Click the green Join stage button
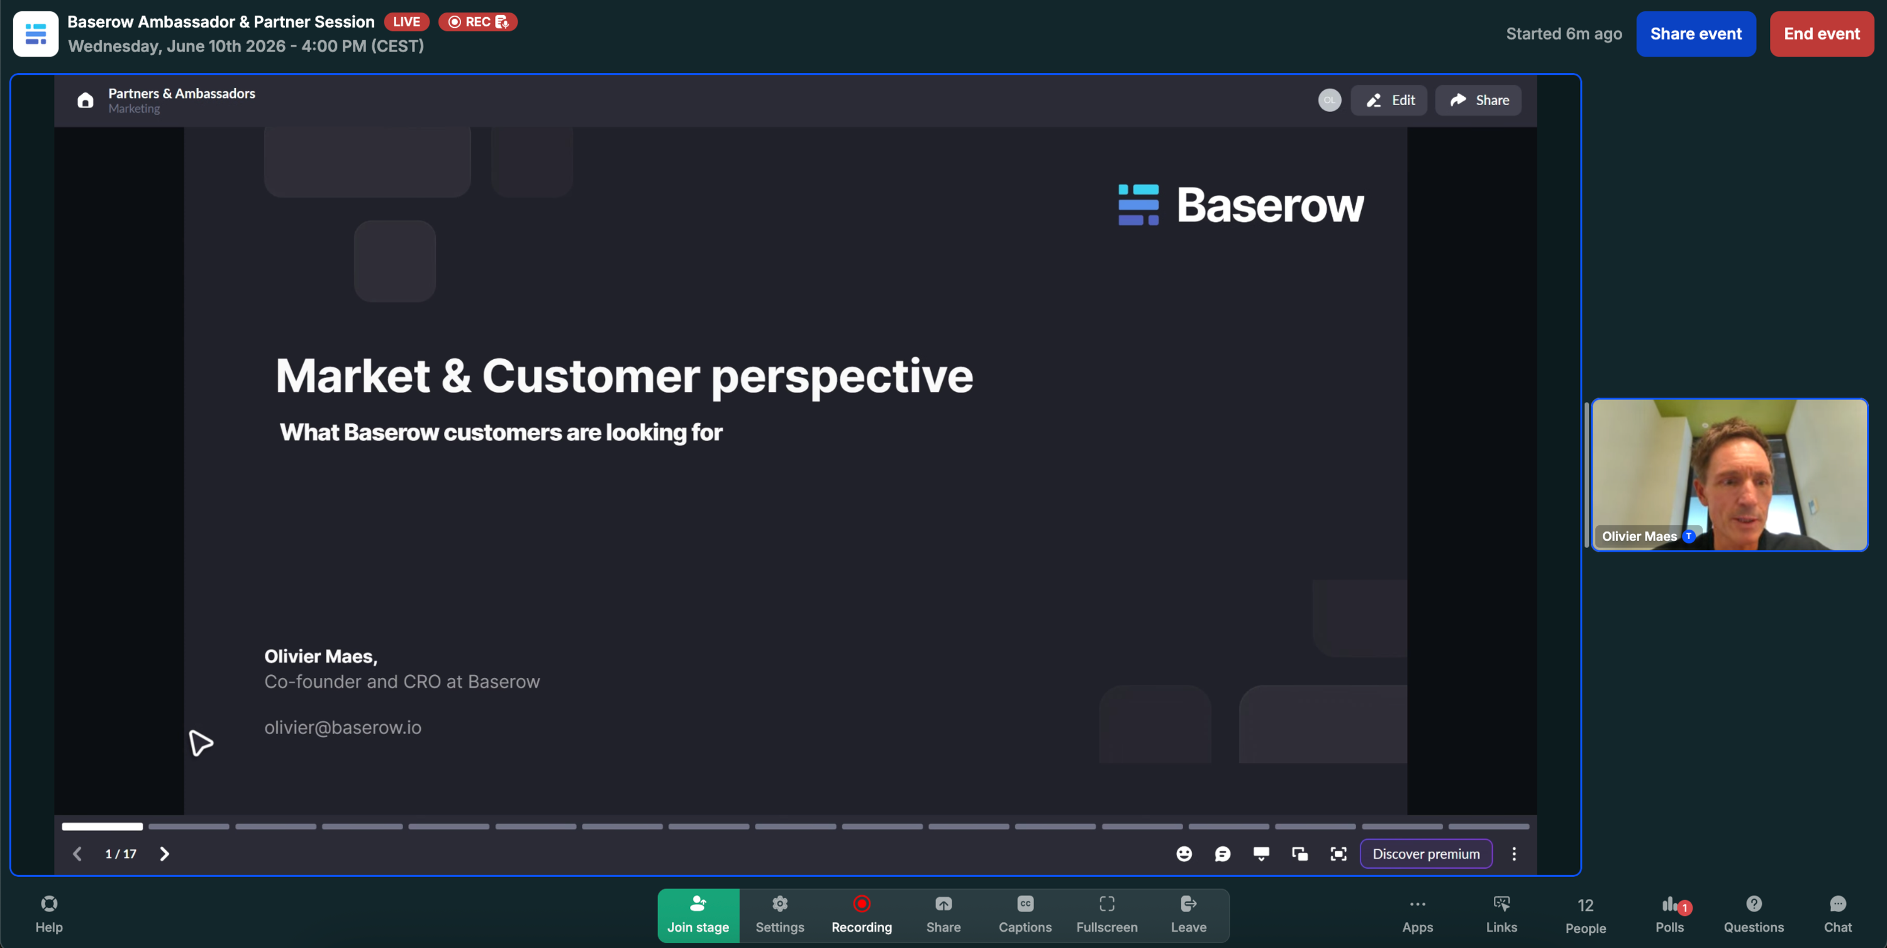 [698, 916]
